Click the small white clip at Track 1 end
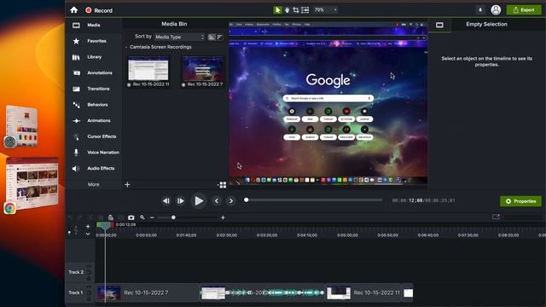The image size is (546, 307). pyautogui.click(x=408, y=293)
